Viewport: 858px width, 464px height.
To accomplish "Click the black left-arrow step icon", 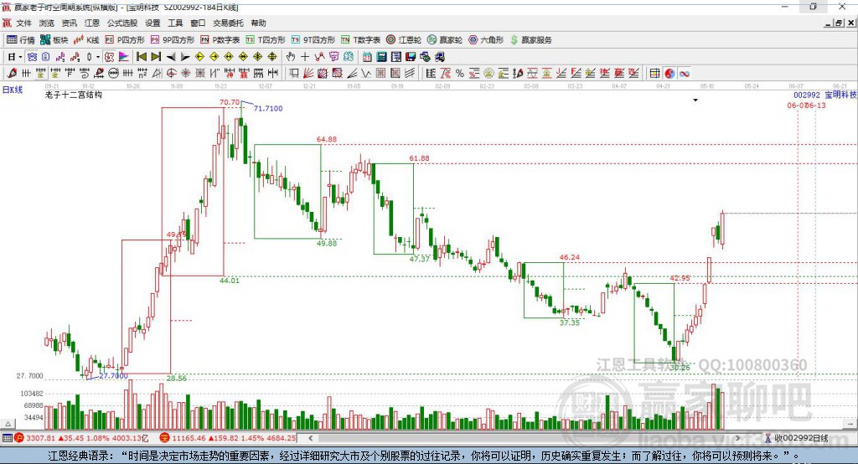I will click(x=171, y=57).
